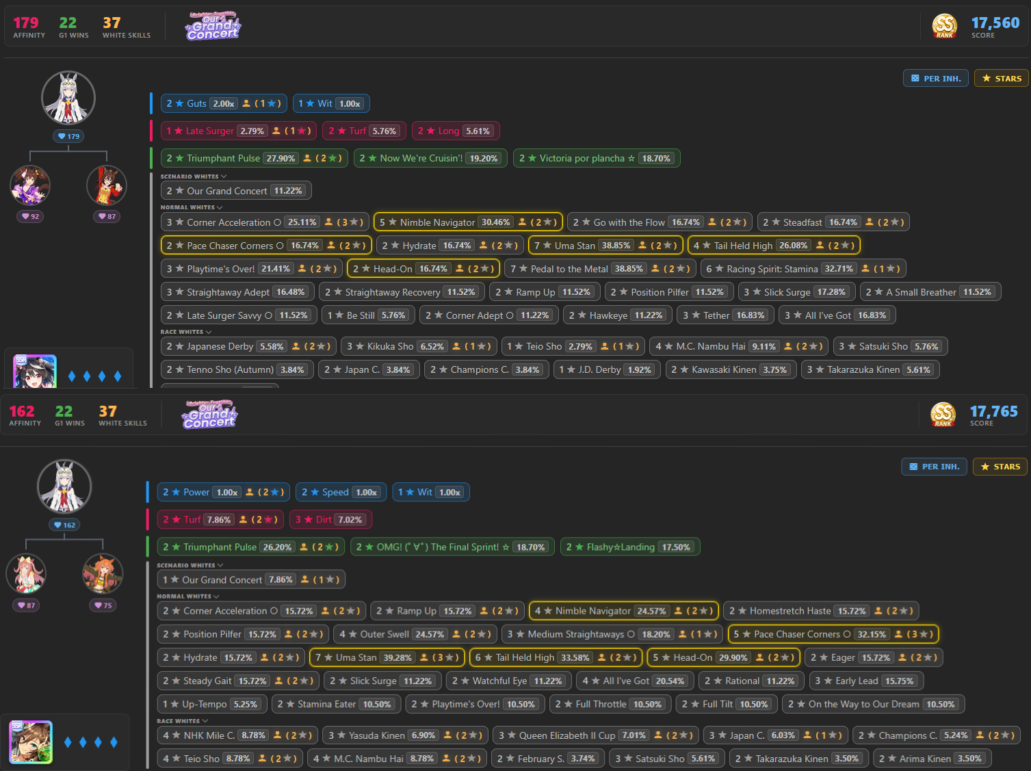Click the person icon in the Yasuda Kinen chip
Screen dimensions: 1031x771
point(447,735)
